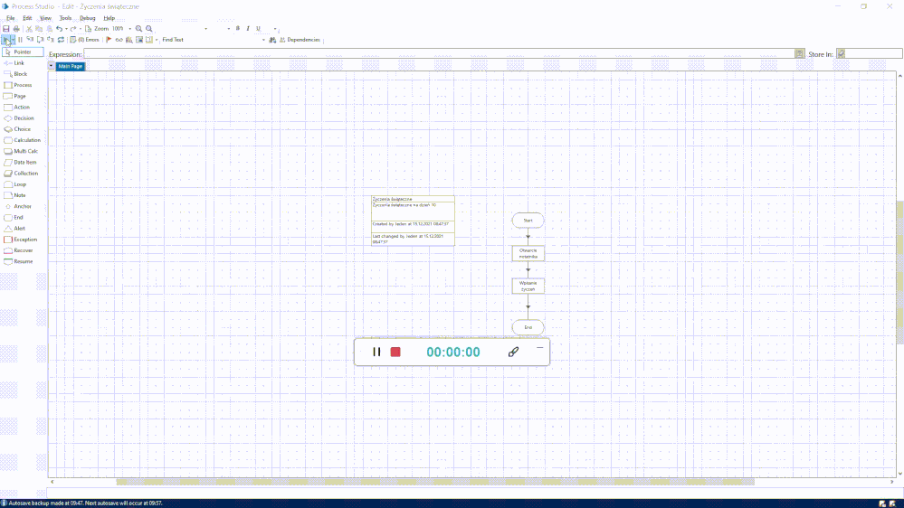The image size is (904, 508).
Task: Select the Collection stage tool
Action: [x=25, y=174]
